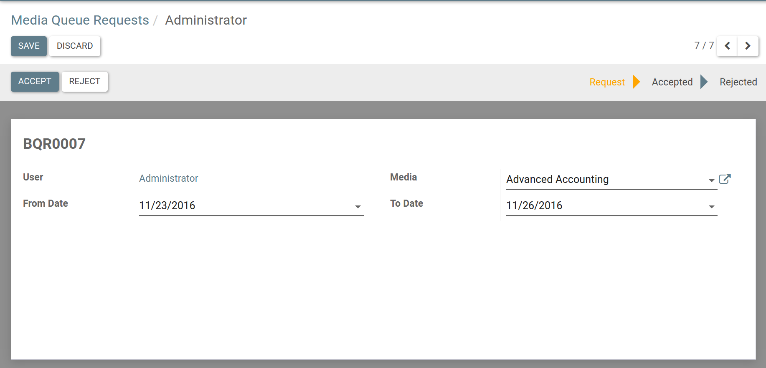Open the From Date picker arrow
766x368 pixels.
(358, 207)
